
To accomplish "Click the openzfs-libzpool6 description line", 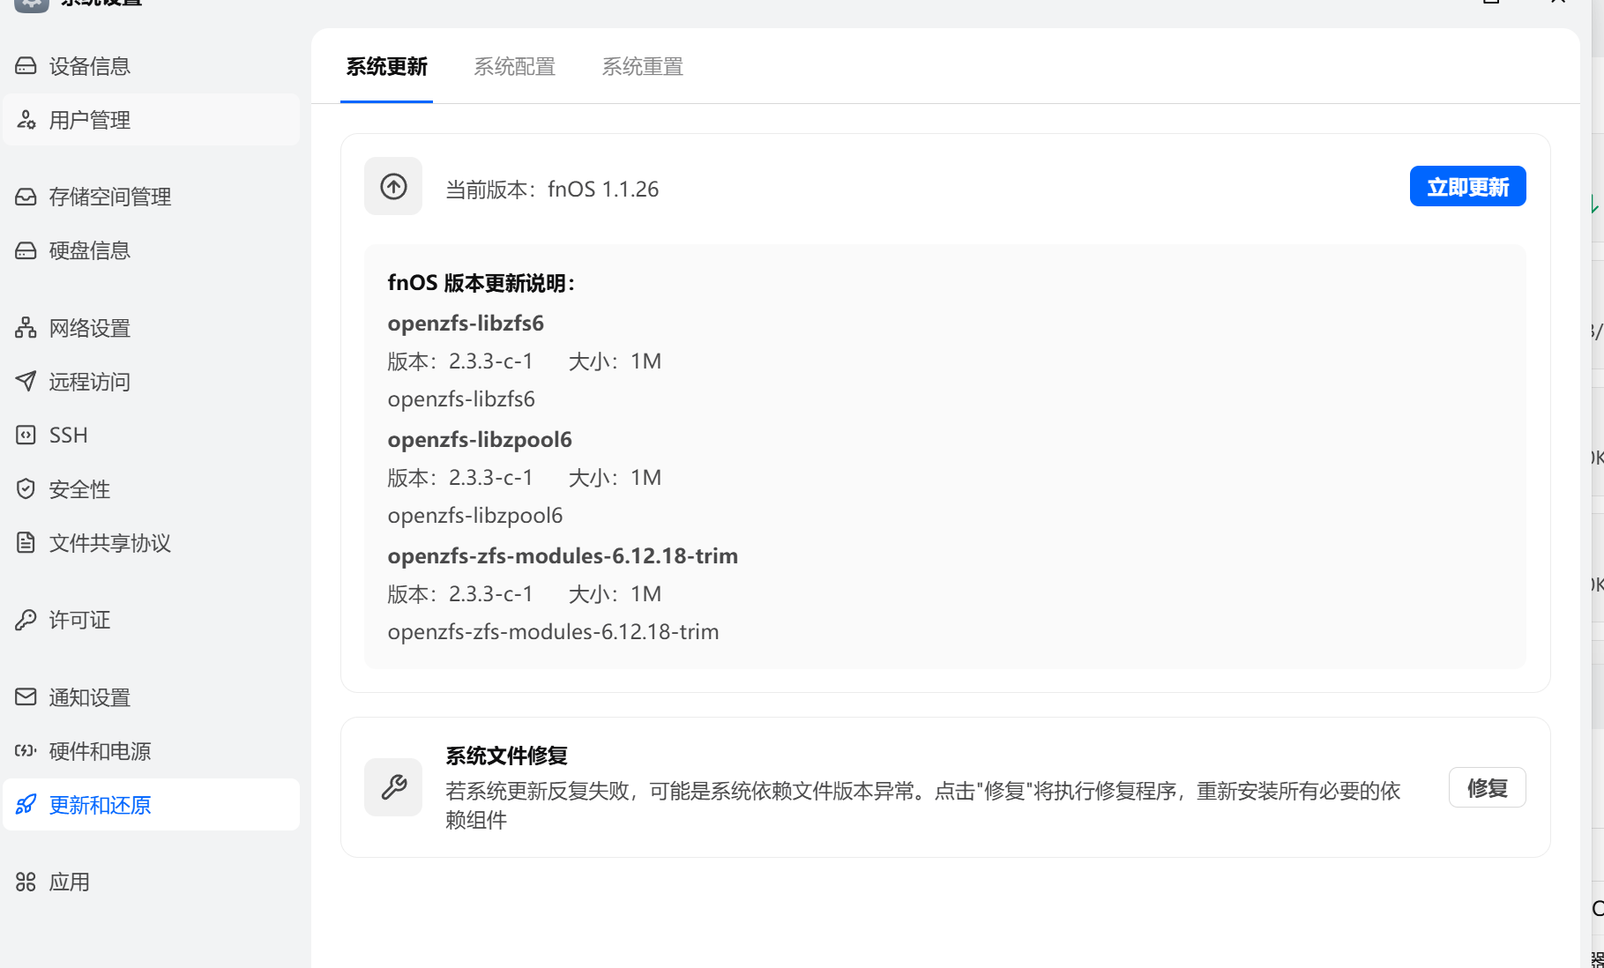I will (x=475, y=516).
